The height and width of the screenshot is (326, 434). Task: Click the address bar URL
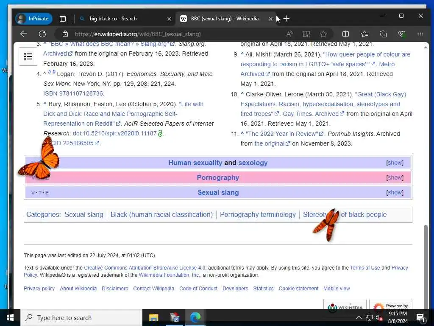[x=138, y=34]
